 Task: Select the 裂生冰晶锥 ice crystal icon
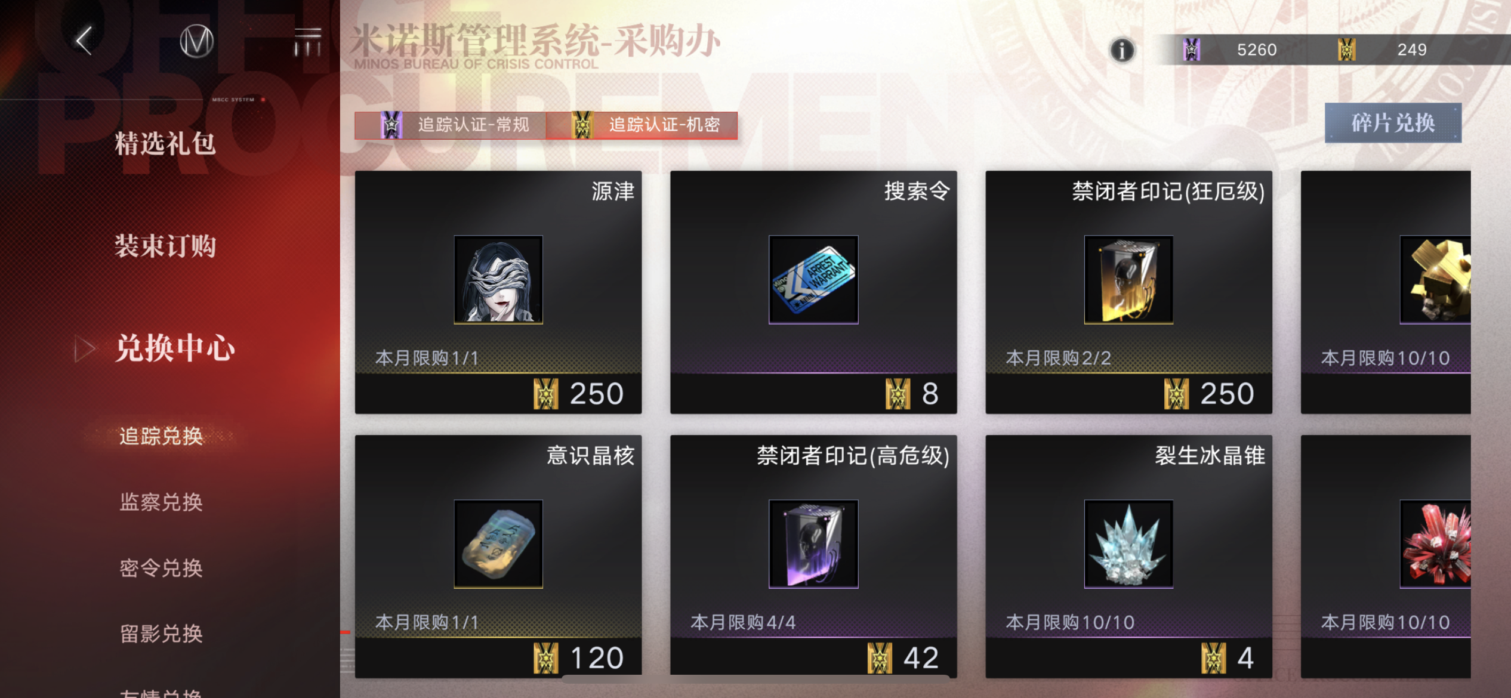[1128, 544]
